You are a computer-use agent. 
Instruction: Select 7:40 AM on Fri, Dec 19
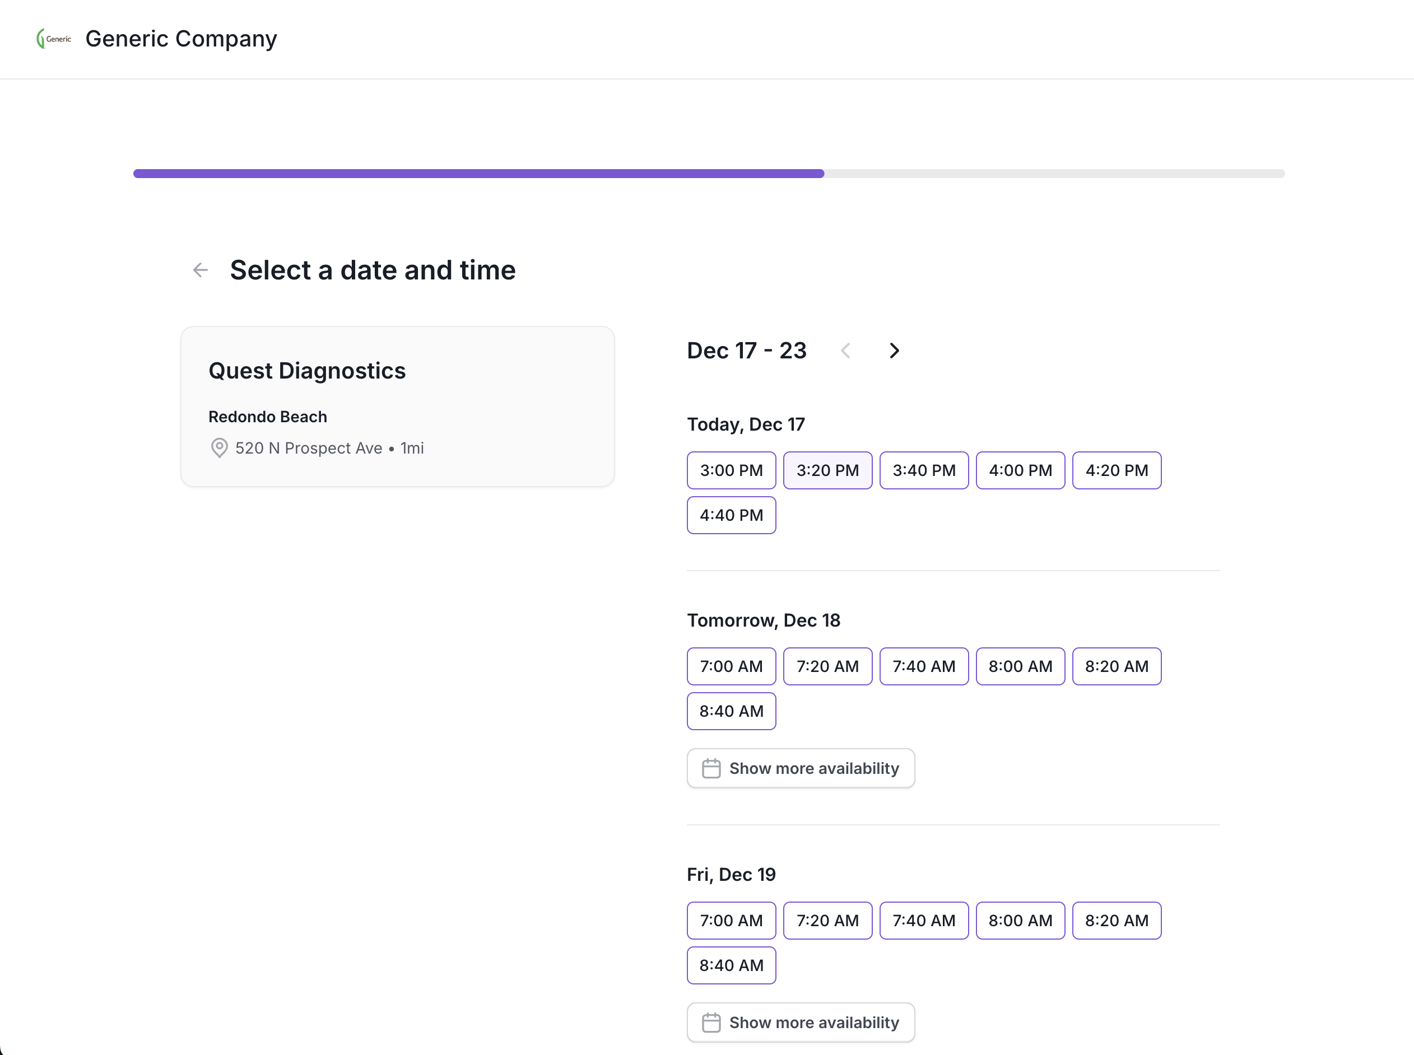924,920
